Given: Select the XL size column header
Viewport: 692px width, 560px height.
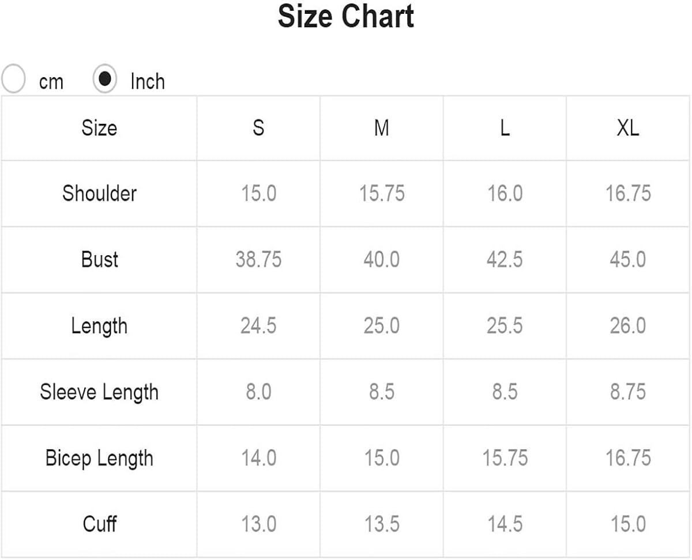Looking at the screenshot, I should point(627,127).
